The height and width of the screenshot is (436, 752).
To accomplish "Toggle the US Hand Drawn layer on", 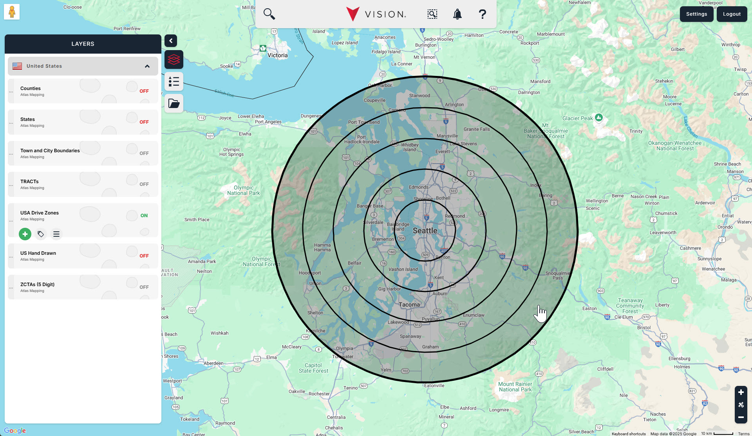I will tap(144, 256).
